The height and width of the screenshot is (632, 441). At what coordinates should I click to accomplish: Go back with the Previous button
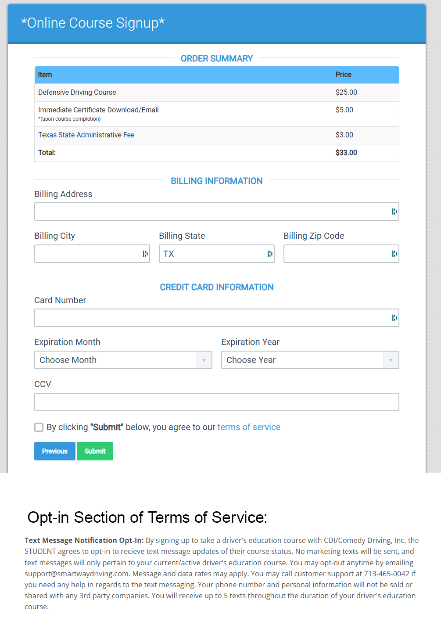coord(55,451)
